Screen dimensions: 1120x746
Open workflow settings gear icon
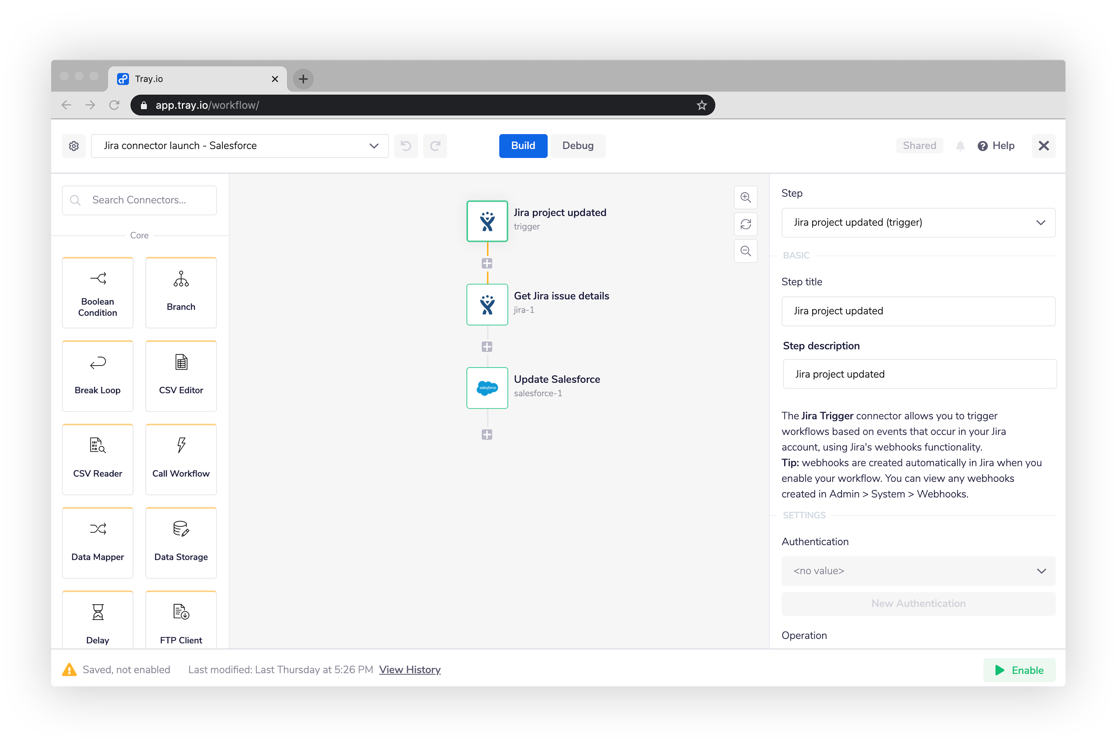click(74, 146)
